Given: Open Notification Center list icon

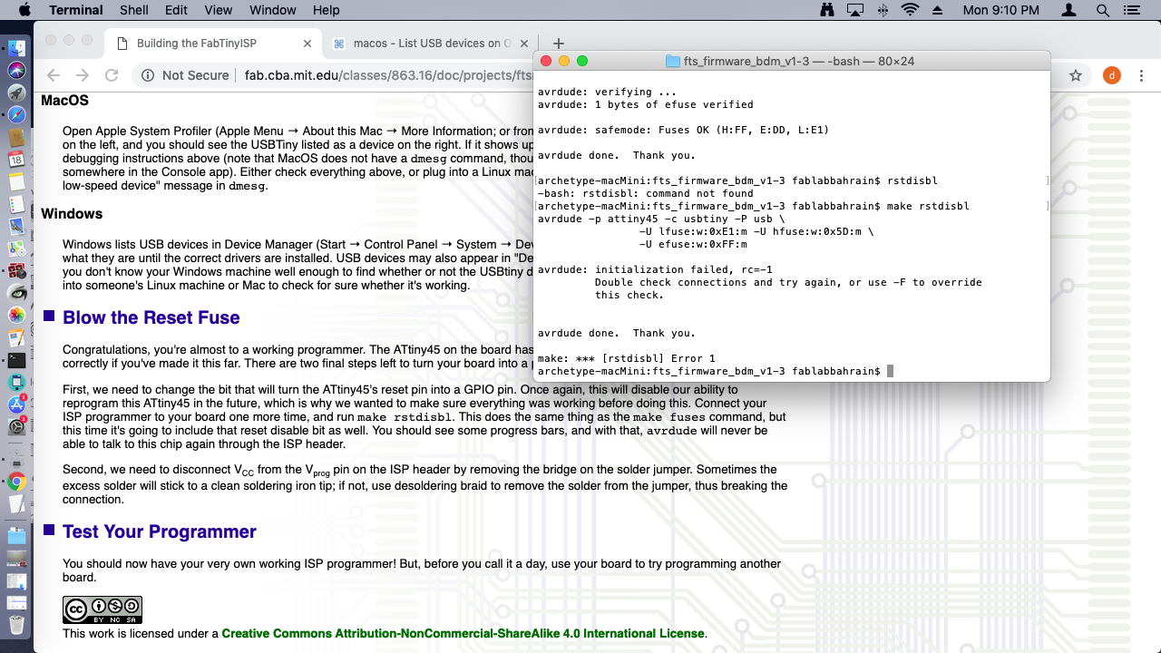Looking at the screenshot, I should pyautogui.click(x=1131, y=10).
